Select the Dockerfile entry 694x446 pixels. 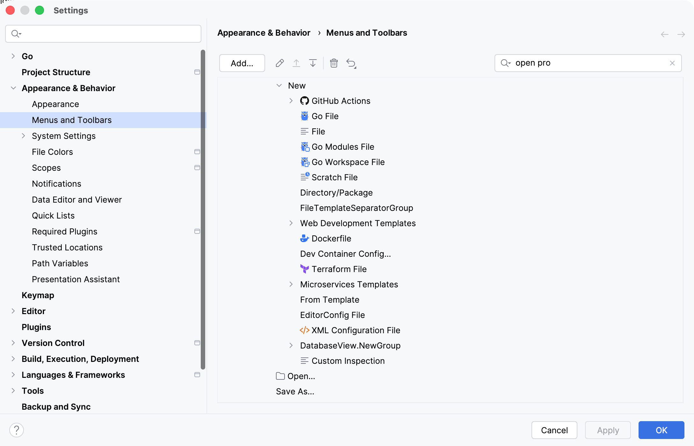[x=332, y=238]
